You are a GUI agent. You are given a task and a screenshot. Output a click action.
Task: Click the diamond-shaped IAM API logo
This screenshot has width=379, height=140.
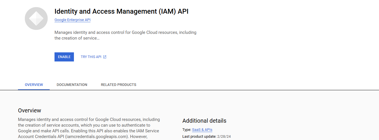click(x=36, y=18)
